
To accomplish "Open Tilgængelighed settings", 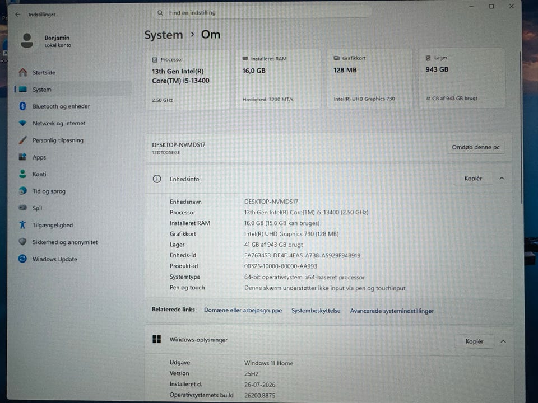I will (72, 225).
